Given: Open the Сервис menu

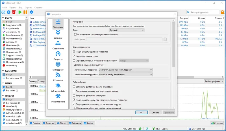Looking at the screenshot, I should tap(28, 8).
